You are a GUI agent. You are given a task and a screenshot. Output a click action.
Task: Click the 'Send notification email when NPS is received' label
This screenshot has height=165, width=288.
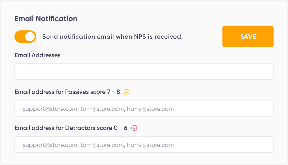(x=113, y=37)
